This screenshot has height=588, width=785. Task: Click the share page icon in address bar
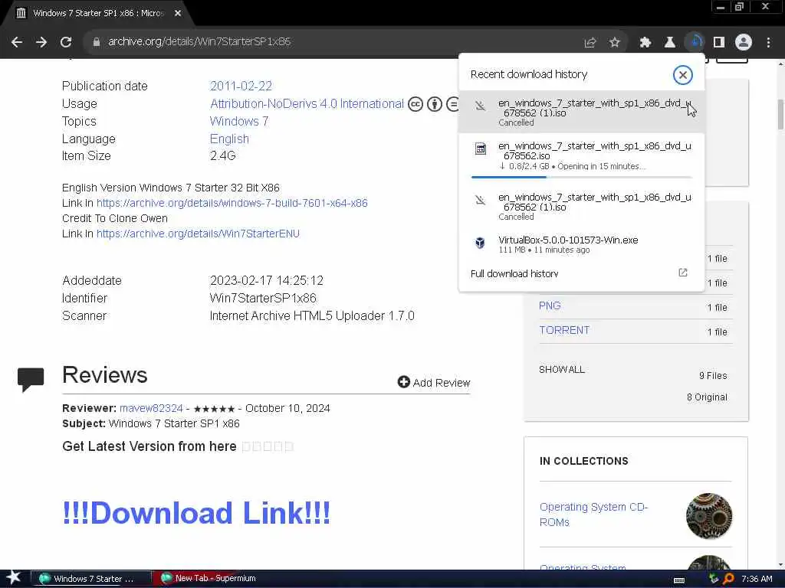(590, 43)
